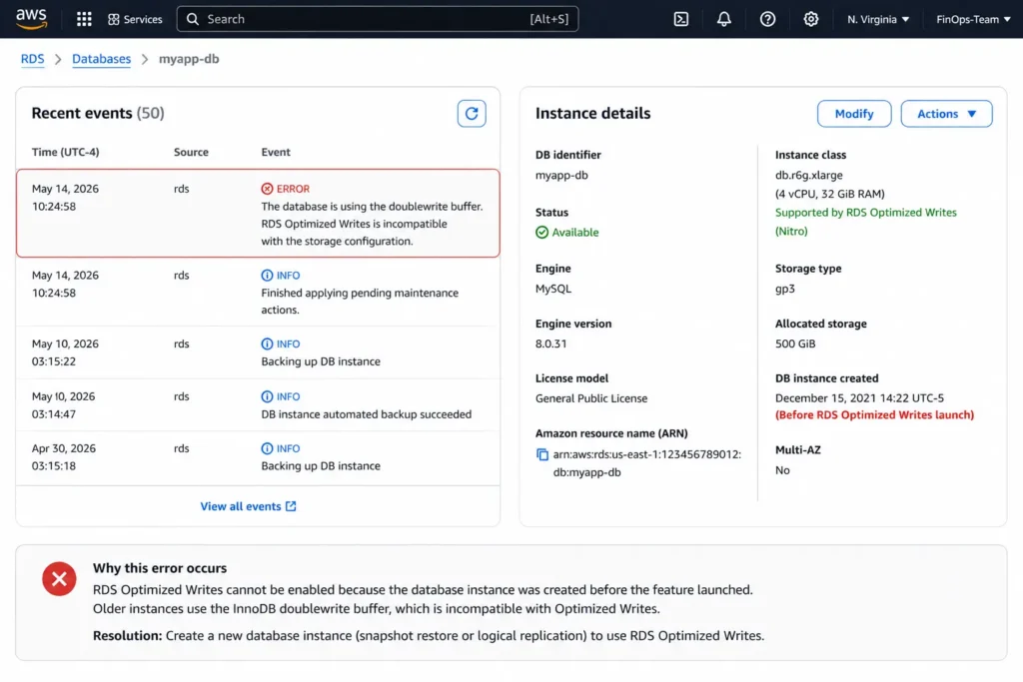This screenshot has width=1023, height=682.
Task: Click the Why this error occurs heading
Action: point(160,568)
